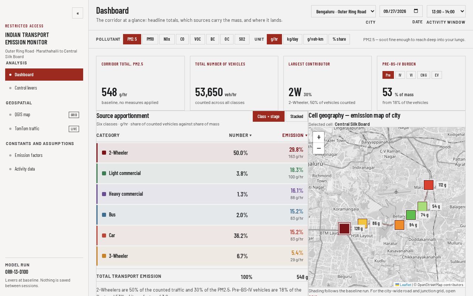Select the 3-Wheeler category row

(202, 256)
